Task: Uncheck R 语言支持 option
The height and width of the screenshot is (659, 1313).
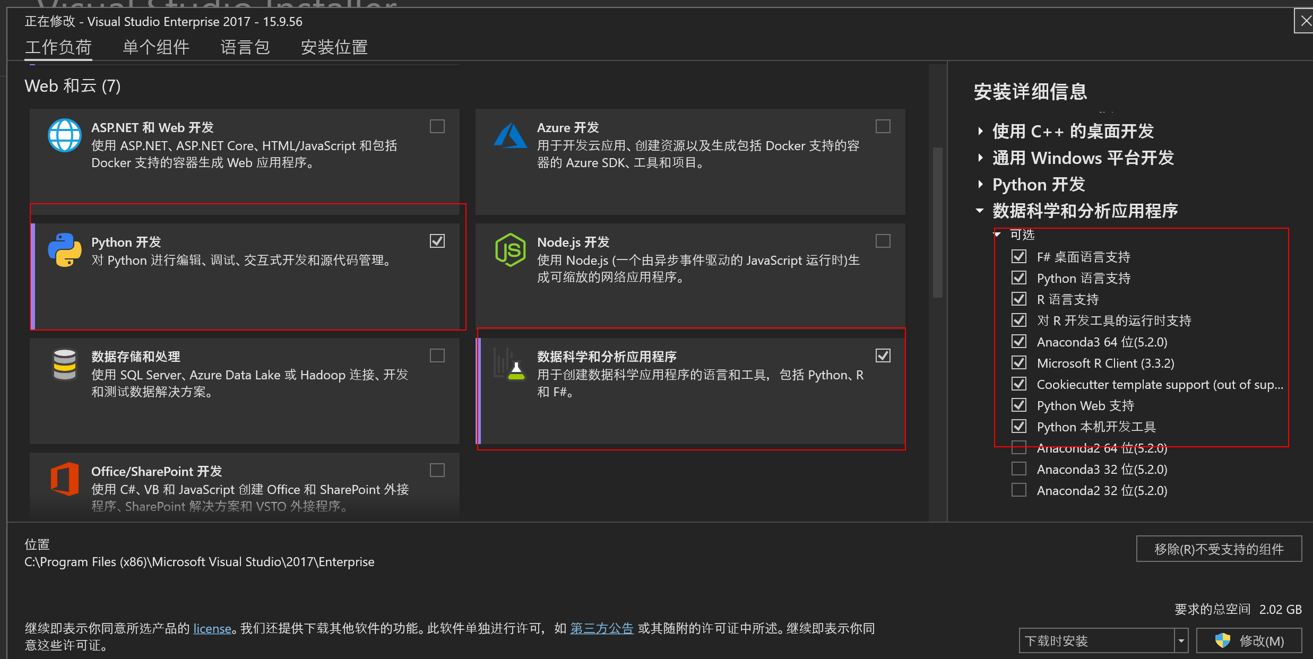Action: point(1019,299)
